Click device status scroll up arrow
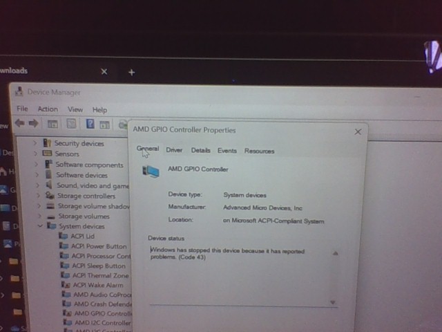This screenshot has height=332, width=442. [x=335, y=253]
